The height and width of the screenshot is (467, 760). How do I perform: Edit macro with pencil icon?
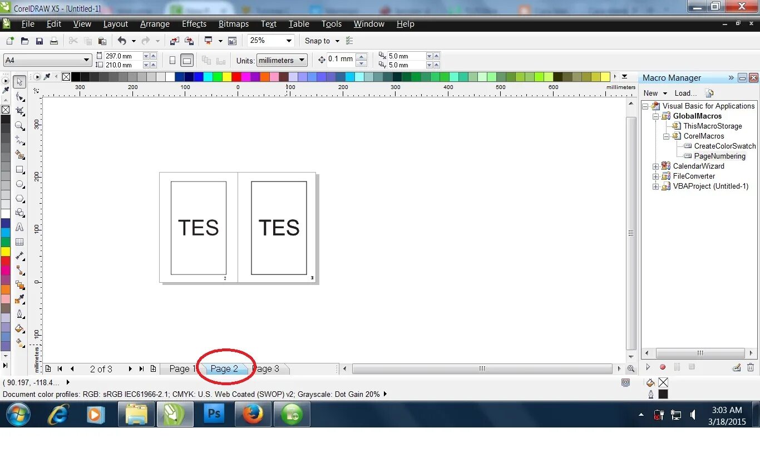point(737,367)
